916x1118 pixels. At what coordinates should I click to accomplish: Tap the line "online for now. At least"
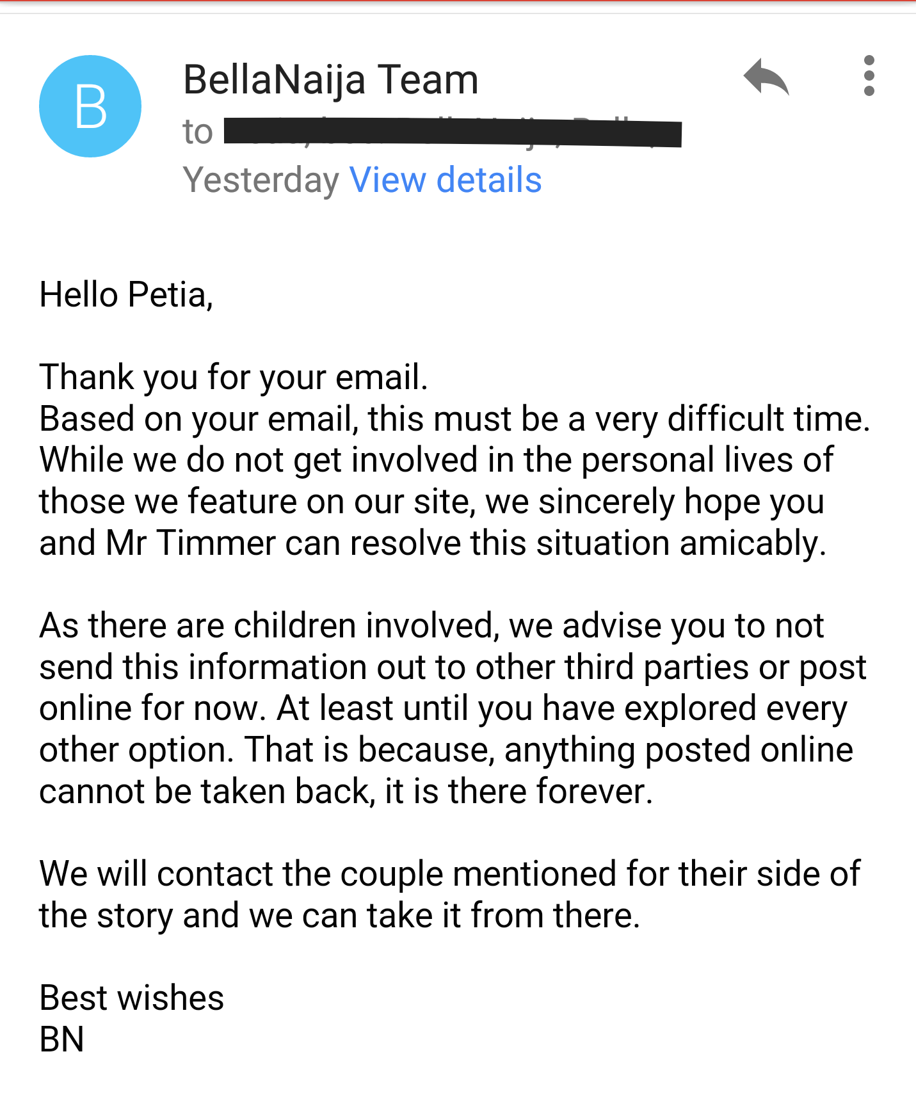(x=444, y=708)
